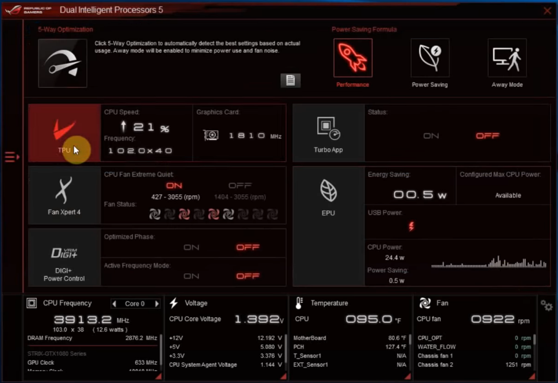
Task: Turn Active Frequency Mode ON
Action: tap(191, 276)
